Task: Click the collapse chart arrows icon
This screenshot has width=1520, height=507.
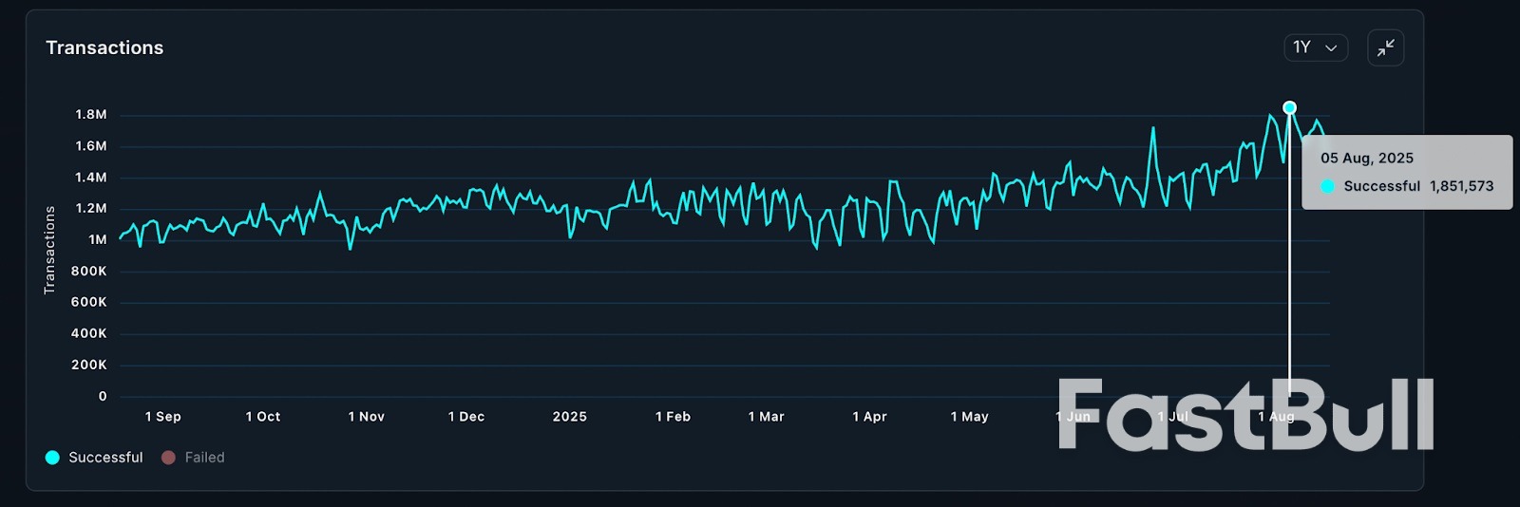Action: [x=1386, y=47]
